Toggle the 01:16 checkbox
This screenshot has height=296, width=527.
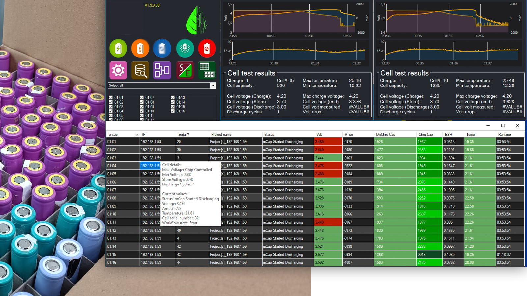(x=173, y=111)
